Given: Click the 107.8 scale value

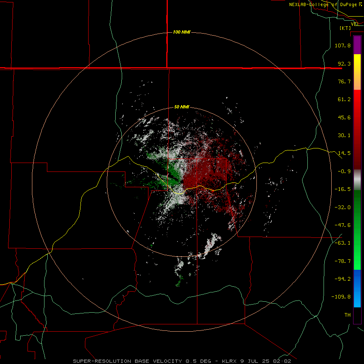Looking at the screenshot, I should [343, 45].
